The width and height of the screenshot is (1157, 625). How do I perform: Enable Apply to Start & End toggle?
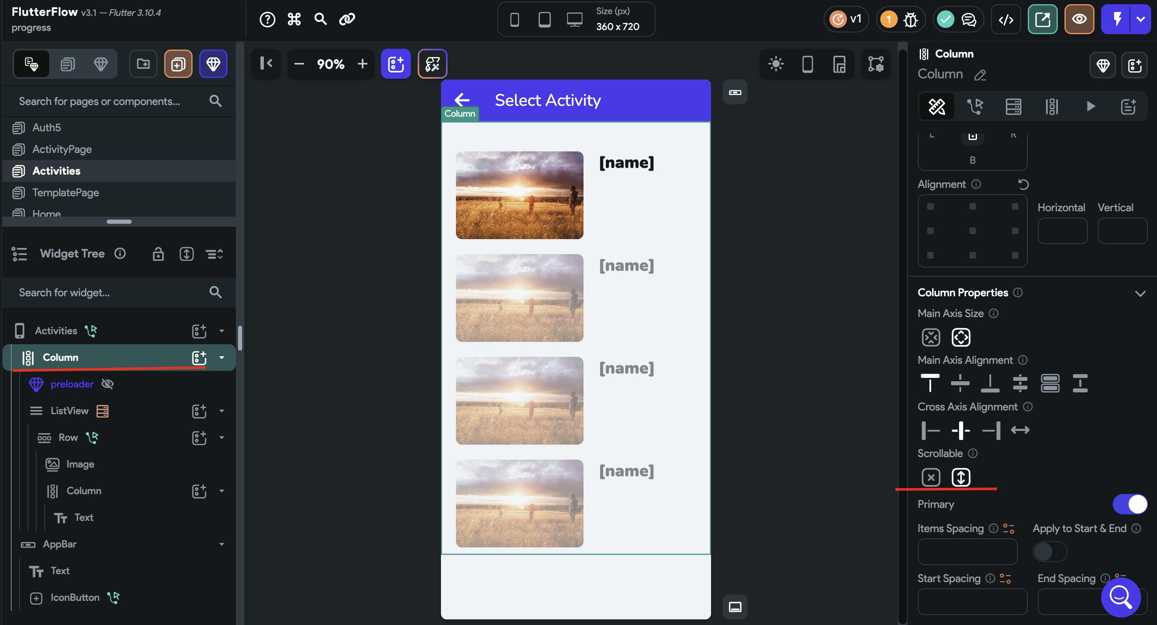click(x=1049, y=551)
